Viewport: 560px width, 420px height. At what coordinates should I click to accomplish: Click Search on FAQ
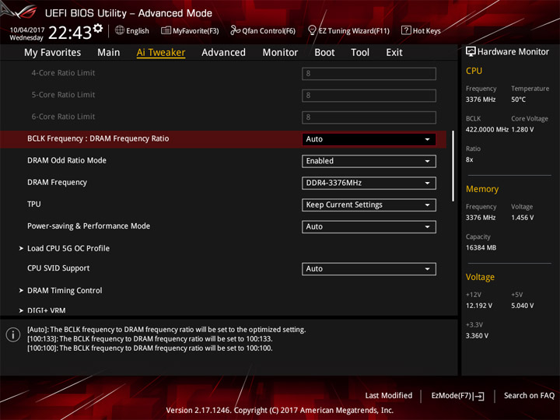[x=529, y=395]
